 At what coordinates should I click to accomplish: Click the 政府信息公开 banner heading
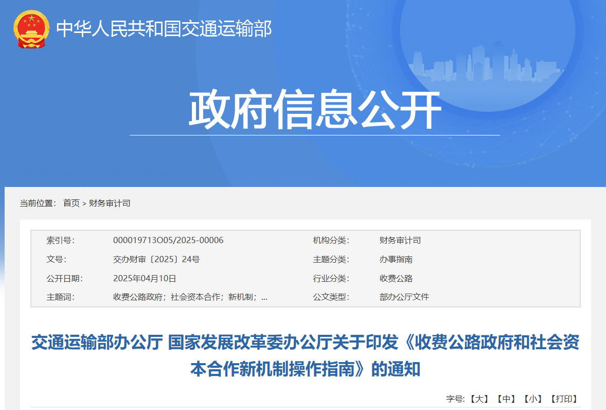point(315,107)
